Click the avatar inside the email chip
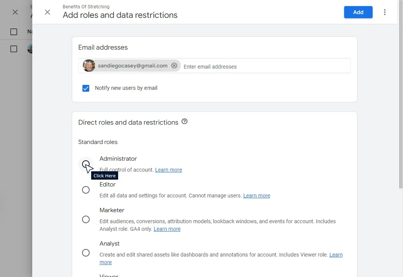Image resolution: width=403 pixels, height=277 pixels. pyautogui.click(x=89, y=65)
